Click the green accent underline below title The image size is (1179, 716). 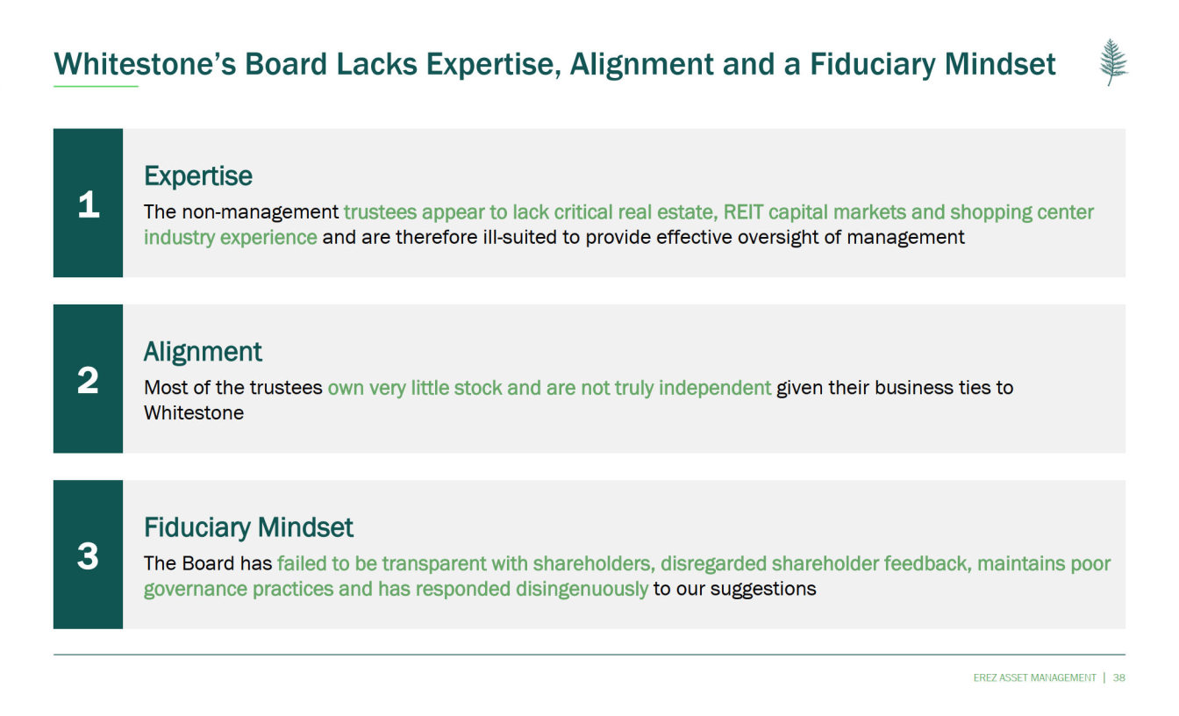(96, 86)
